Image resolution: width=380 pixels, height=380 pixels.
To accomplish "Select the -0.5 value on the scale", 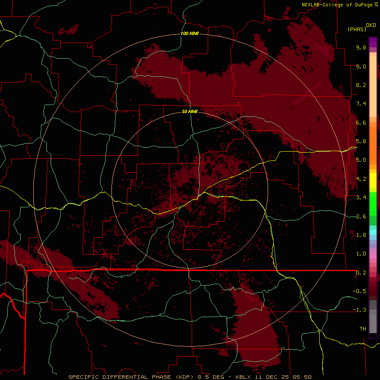I will (x=359, y=291).
